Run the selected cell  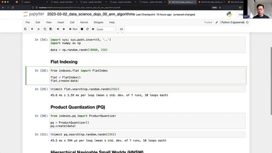[73, 29]
